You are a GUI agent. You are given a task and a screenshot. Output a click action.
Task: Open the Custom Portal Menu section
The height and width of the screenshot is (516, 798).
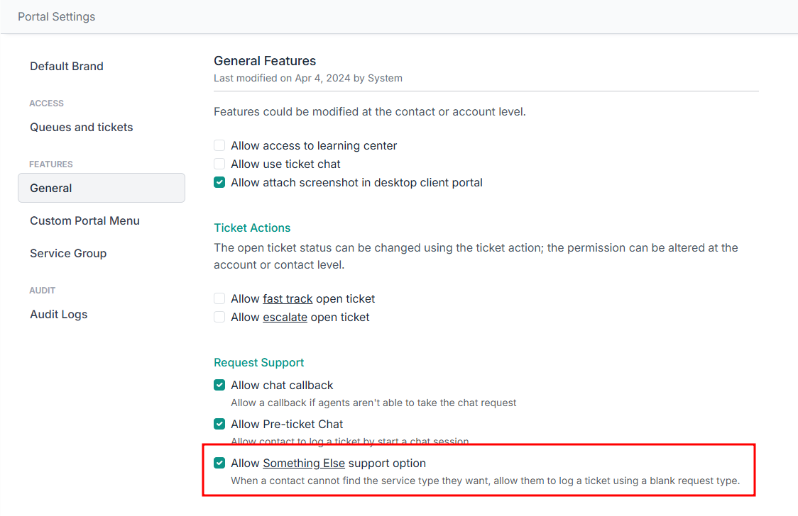tap(84, 220)
